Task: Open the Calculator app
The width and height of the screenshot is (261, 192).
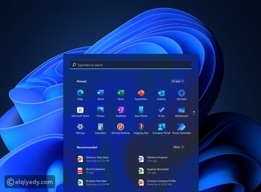Action: pos(100,127)
